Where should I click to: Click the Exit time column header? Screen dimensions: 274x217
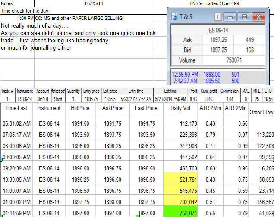pyautogui.click(x=170, y=91)
